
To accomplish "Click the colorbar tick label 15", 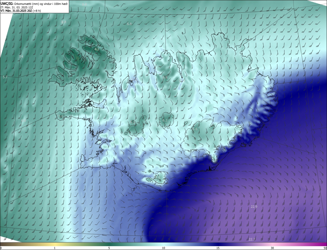I will [x=218, y=248].
